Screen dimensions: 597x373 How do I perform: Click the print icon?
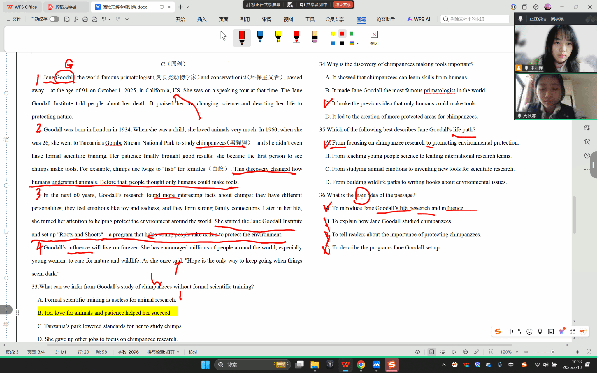[85, 19]
